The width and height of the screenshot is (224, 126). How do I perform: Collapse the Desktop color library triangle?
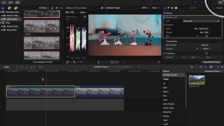point(1,12)
